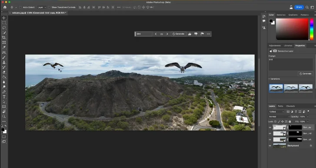Open the Fill value dropdown arrow
This screenshot has height=168, width=316.
pos(308,122)
